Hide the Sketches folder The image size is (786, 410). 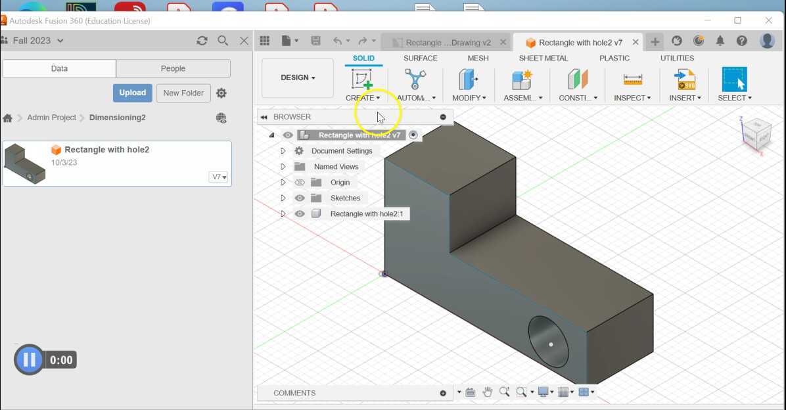(x=300, y=198)
